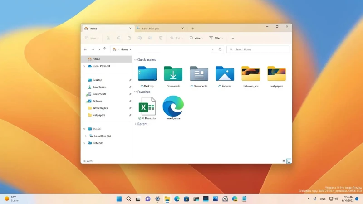Select the between_pcs folder thumbnail
363x204 pixels.
[x=251, y=77]
